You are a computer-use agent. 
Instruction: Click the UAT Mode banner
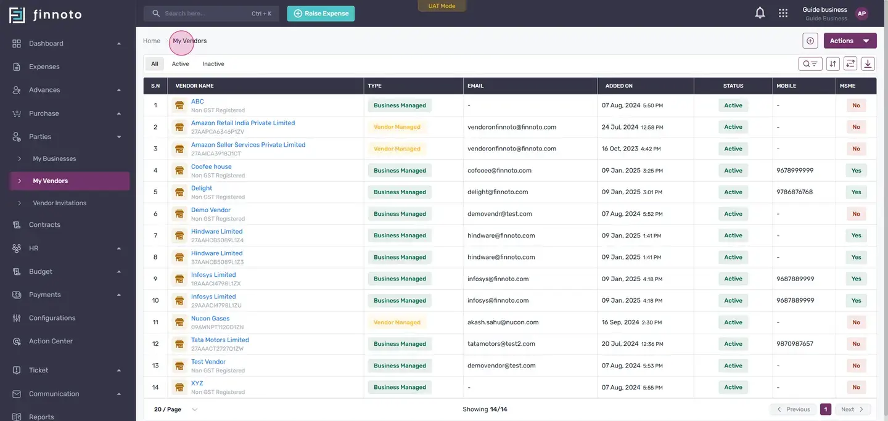[442, 6]
